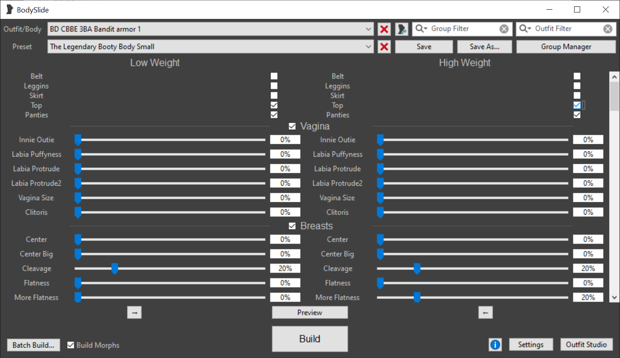Clear the Outfit Filter search
620x358 pixels.
(608, 29)
